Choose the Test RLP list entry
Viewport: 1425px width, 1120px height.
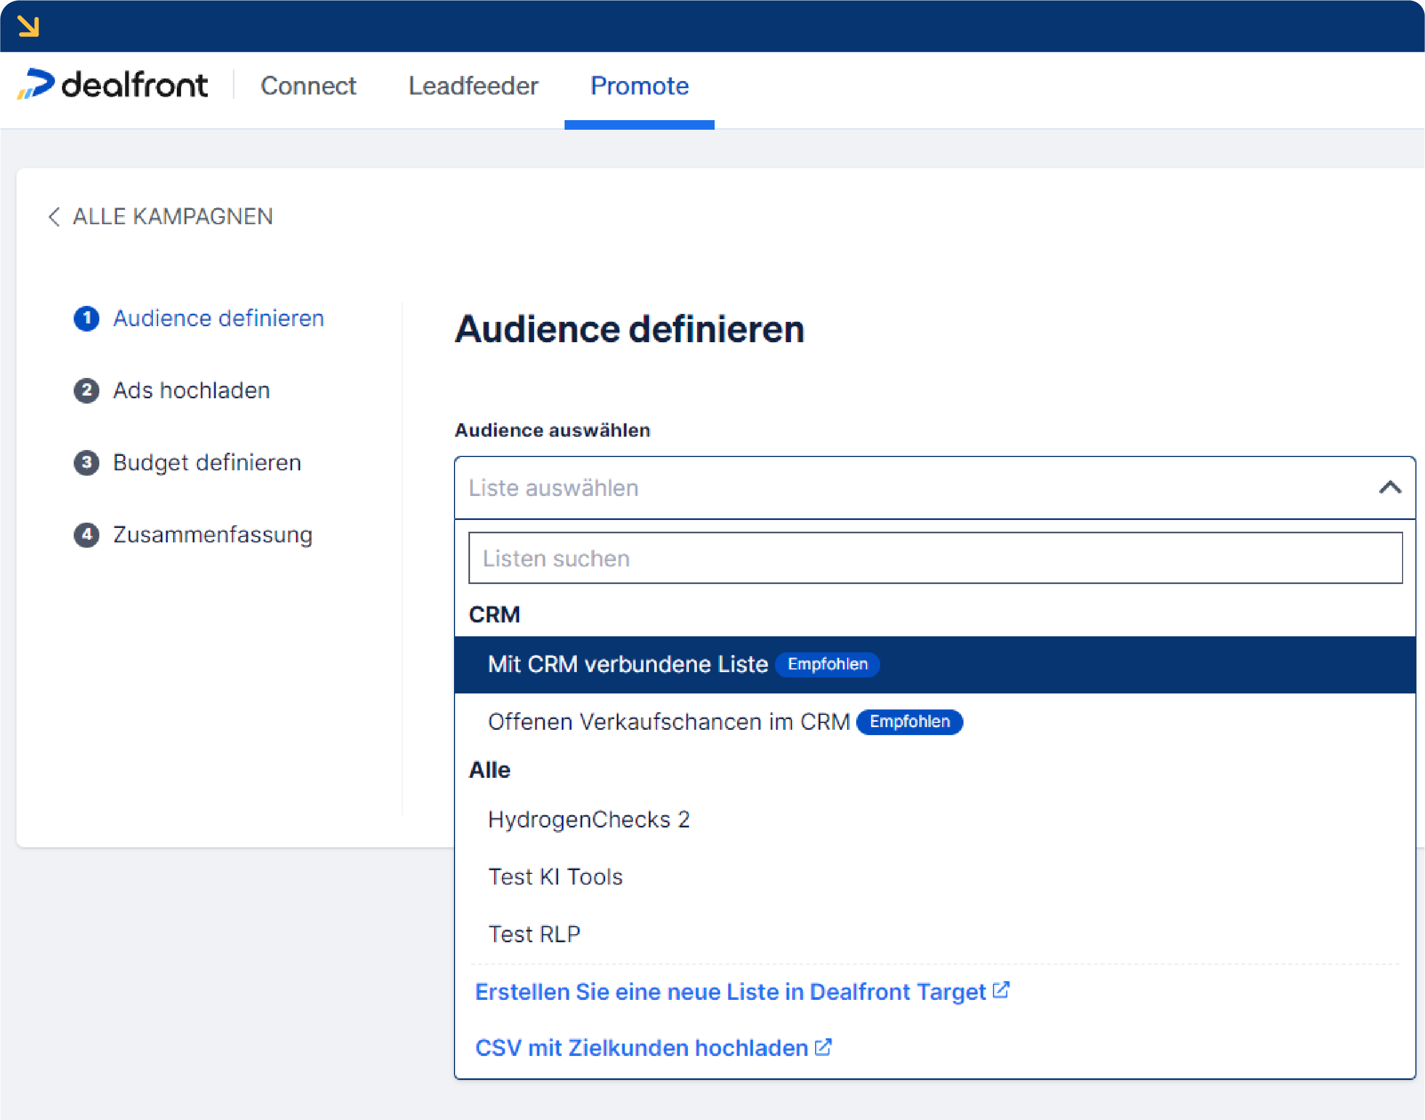tap(534, 934)
